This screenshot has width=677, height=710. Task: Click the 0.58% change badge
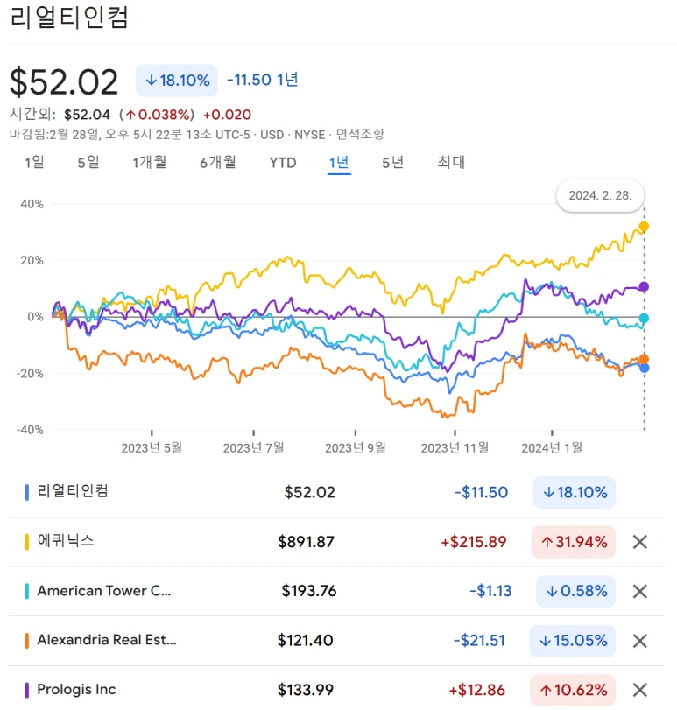click(575, 591)
